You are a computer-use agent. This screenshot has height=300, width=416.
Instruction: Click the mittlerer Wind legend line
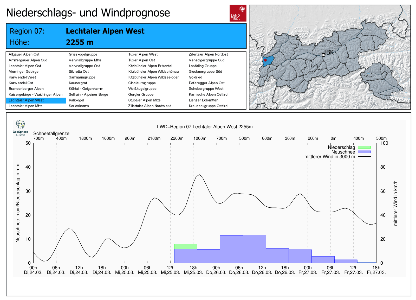pos(364,157)
